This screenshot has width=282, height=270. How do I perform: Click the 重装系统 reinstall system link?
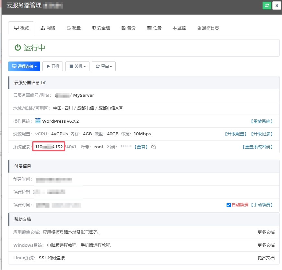(x=262, y=121)
